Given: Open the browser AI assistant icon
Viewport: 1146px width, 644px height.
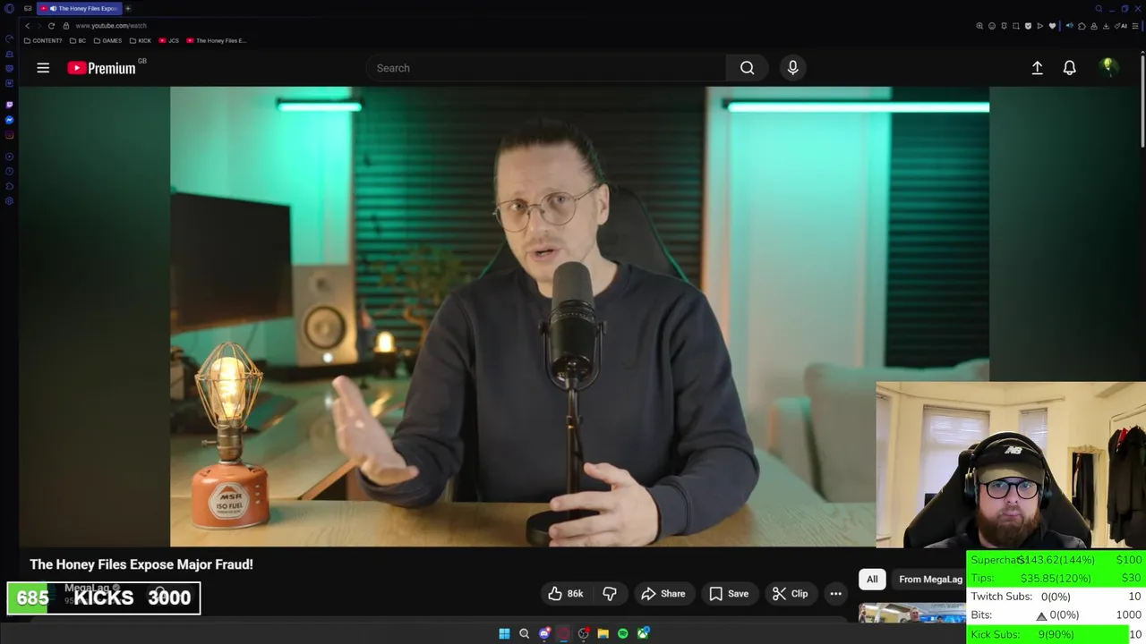Looking at the screenshot, I should pos(1120,26).
